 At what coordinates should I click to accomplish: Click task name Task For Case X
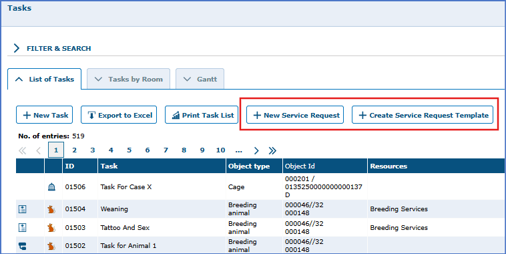pyautogui.click(x=126, y=186)
